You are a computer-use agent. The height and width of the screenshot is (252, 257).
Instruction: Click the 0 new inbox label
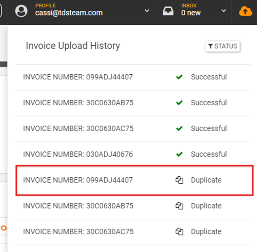pyautogui.click(x=191, y=13)
